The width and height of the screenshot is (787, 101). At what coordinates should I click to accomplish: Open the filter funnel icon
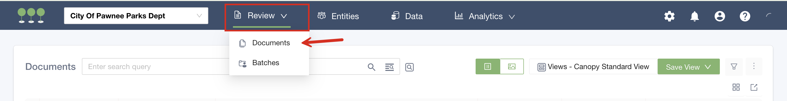(734, 66)
